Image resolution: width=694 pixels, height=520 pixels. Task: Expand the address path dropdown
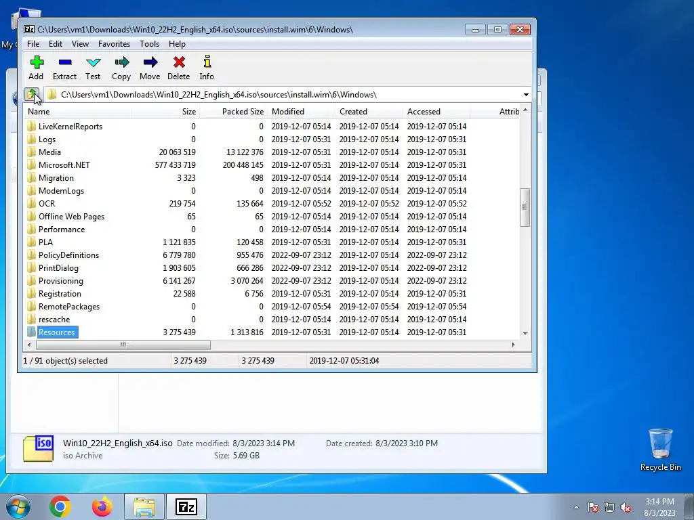click(526, 95)
